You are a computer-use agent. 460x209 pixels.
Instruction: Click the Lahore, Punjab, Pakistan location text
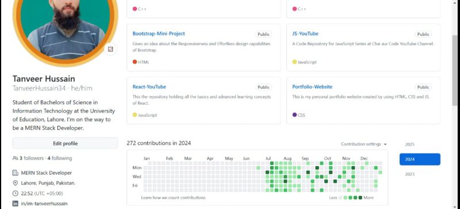click(48, 183)
